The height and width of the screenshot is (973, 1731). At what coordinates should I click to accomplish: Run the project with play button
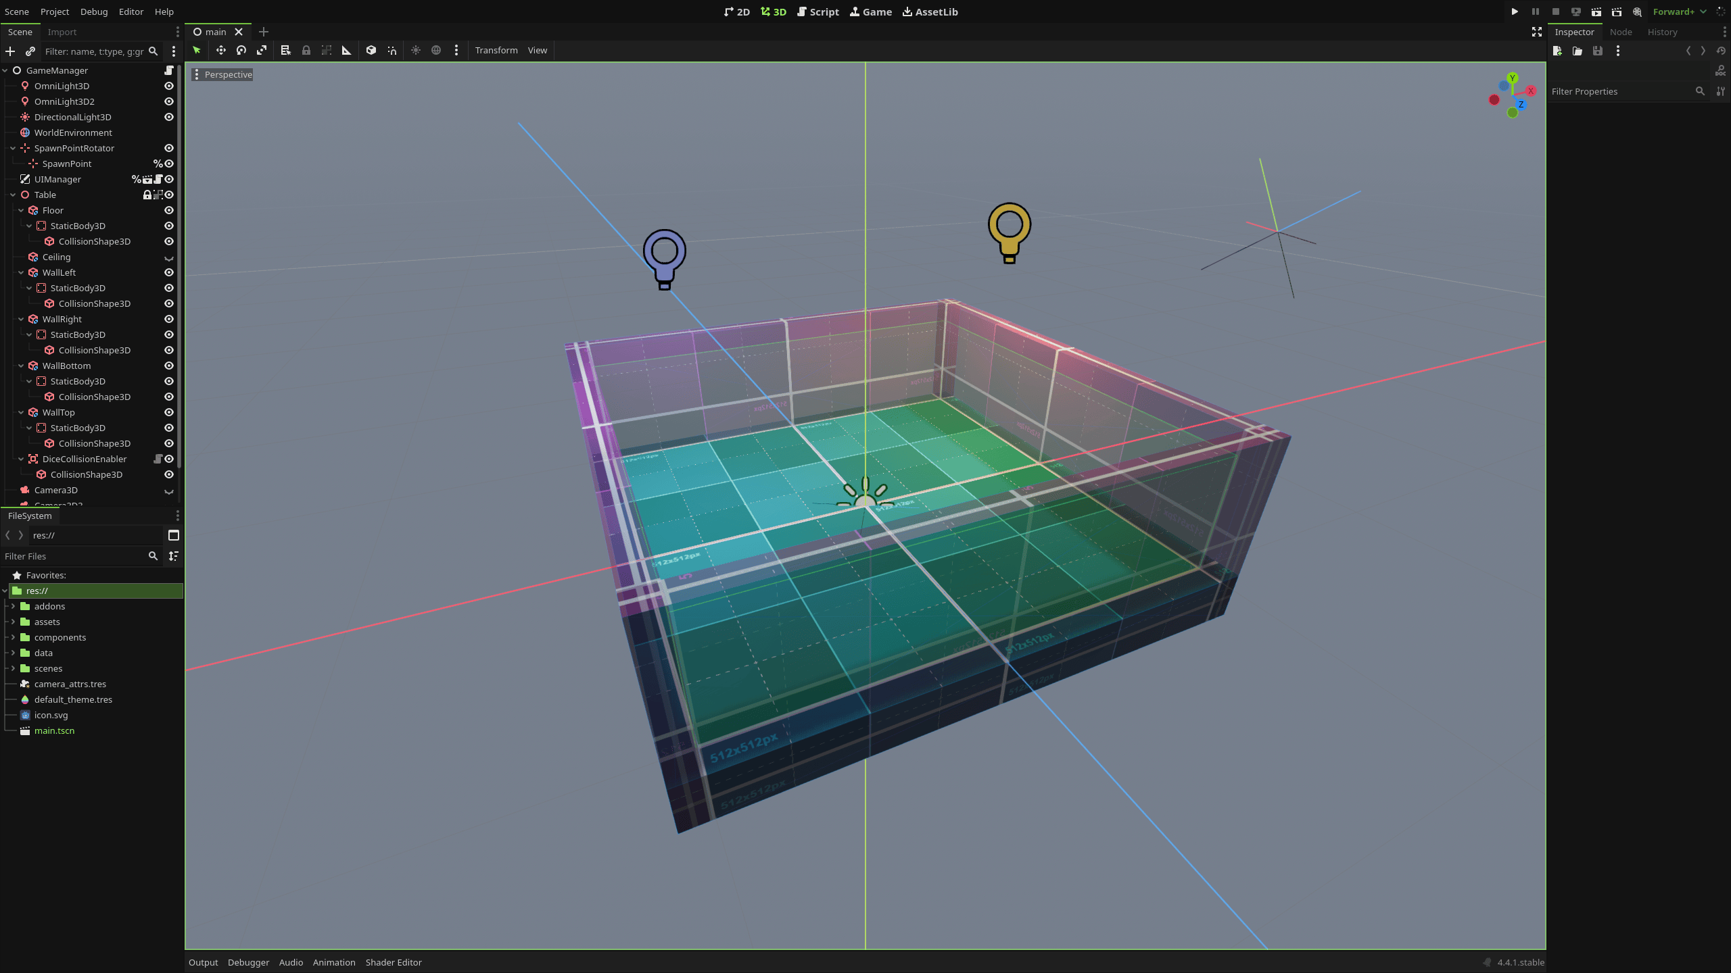pyautogui.click(x=1515, y=11)
